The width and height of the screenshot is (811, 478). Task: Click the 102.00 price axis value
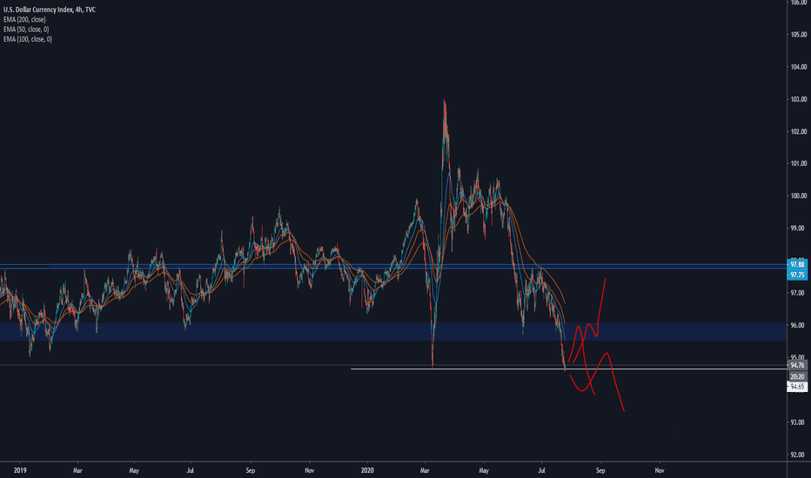[799, 131]
